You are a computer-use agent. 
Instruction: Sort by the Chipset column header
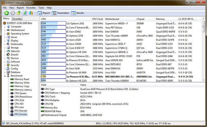(145, 19)
